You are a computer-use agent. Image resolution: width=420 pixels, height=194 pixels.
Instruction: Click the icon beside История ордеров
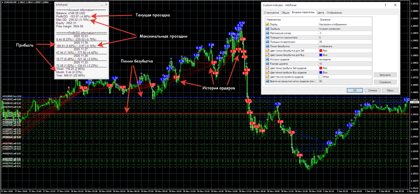267,59
